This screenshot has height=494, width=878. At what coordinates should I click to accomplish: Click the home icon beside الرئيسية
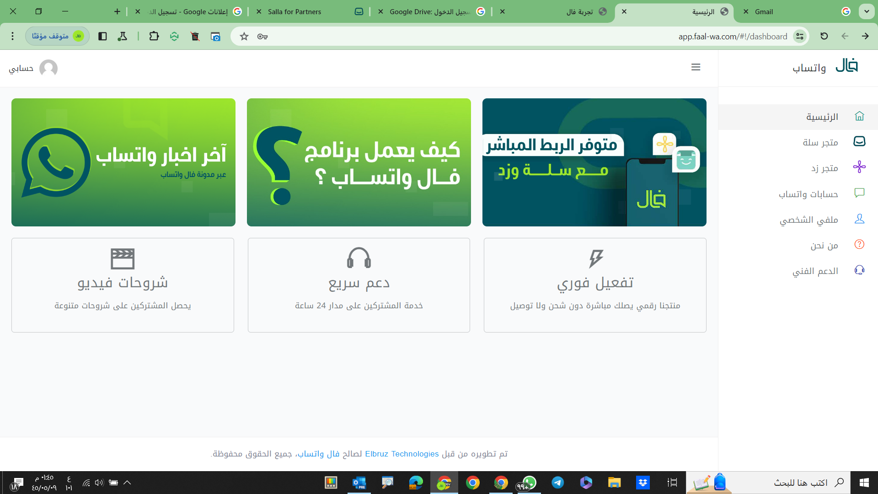(x=859, y=116)
